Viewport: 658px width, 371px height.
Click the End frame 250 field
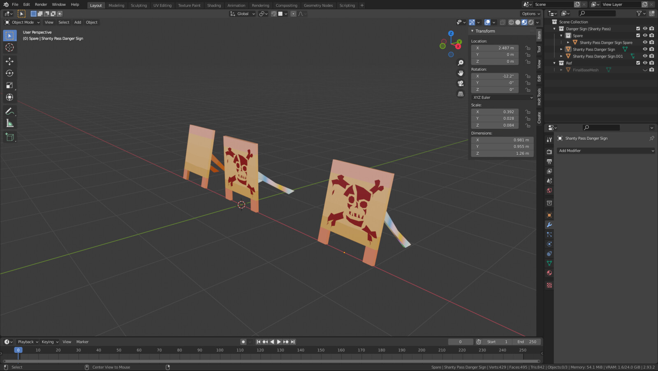point(527,342)
